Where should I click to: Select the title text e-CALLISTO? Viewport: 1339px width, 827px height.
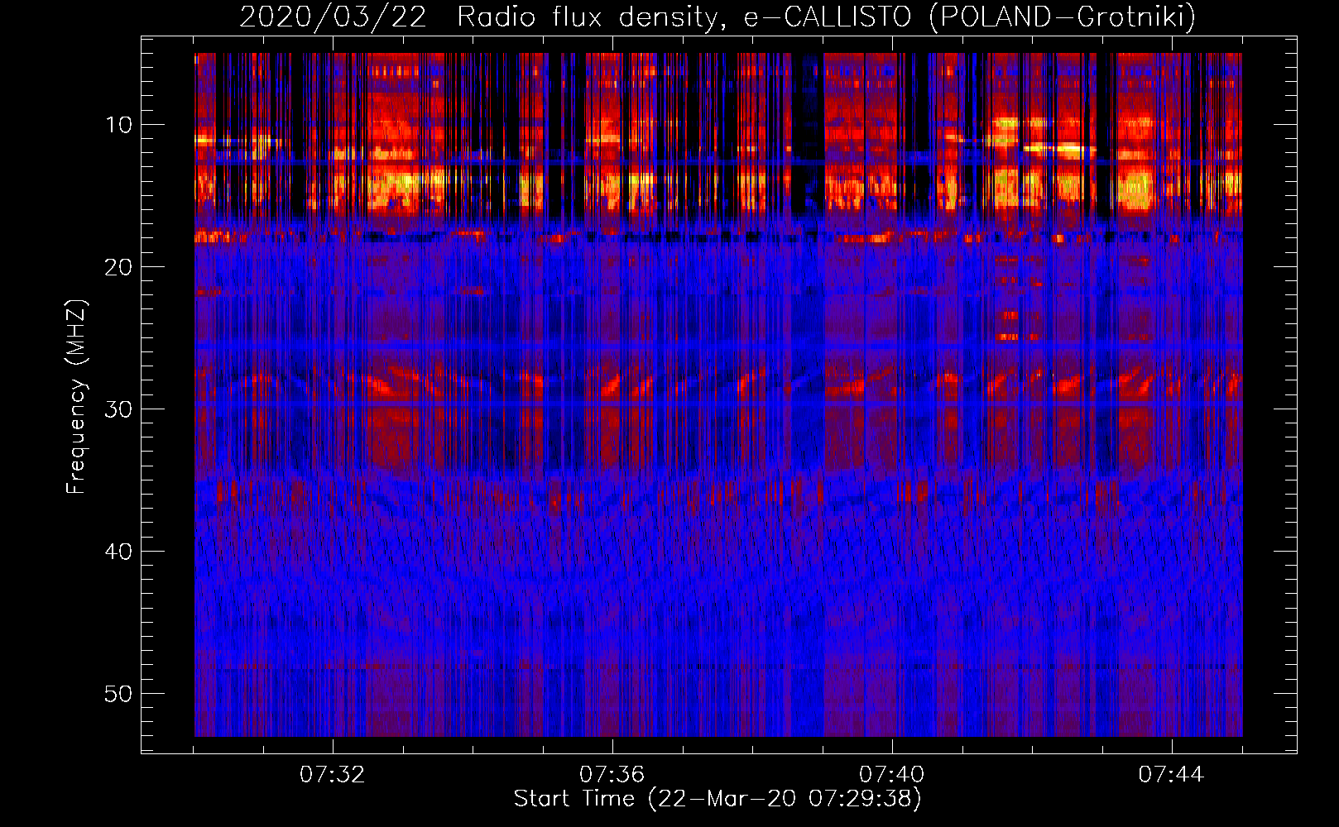click(x=828, y=17)
